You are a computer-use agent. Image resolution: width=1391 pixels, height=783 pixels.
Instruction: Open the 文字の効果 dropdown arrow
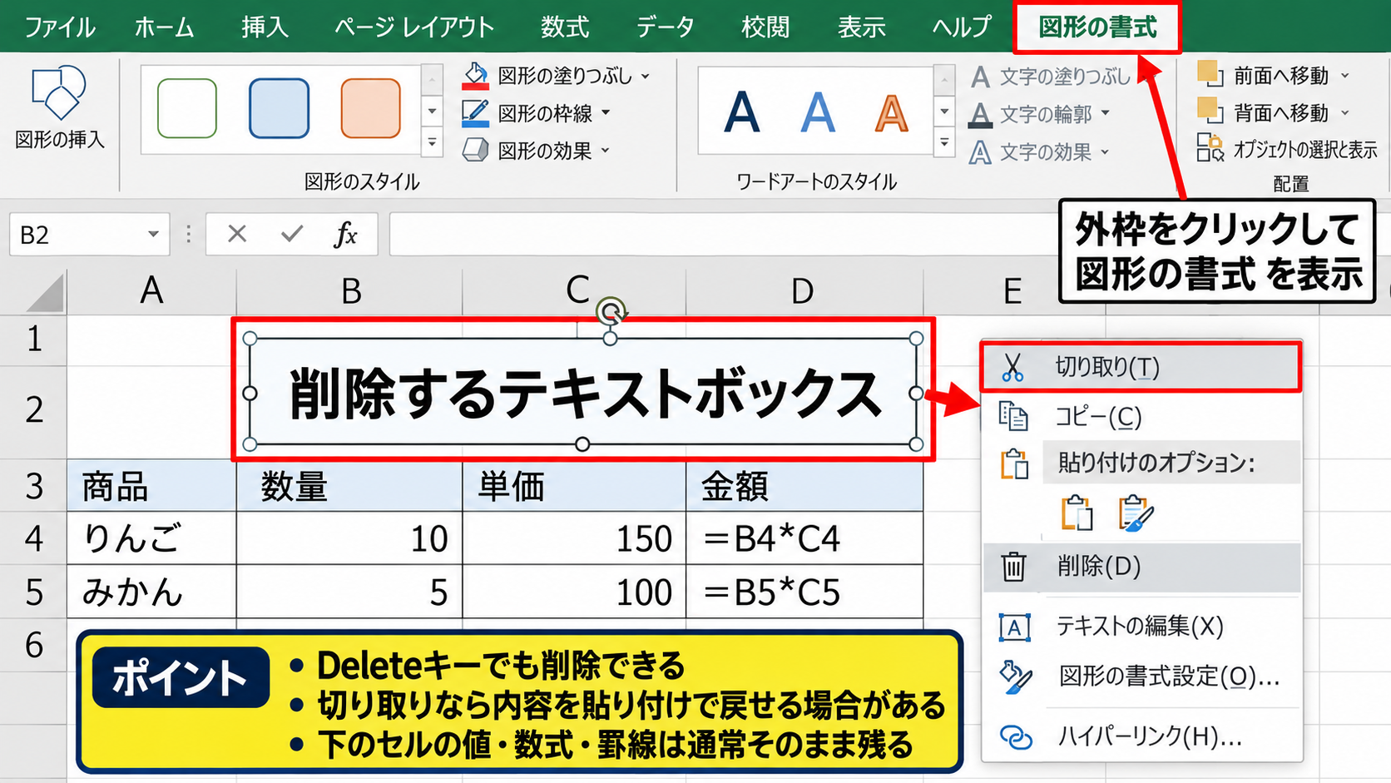coord(1106,152)
